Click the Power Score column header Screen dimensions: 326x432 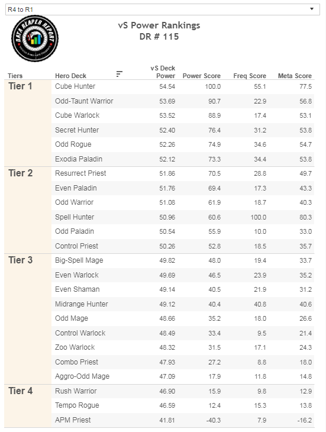click(202, 76)
